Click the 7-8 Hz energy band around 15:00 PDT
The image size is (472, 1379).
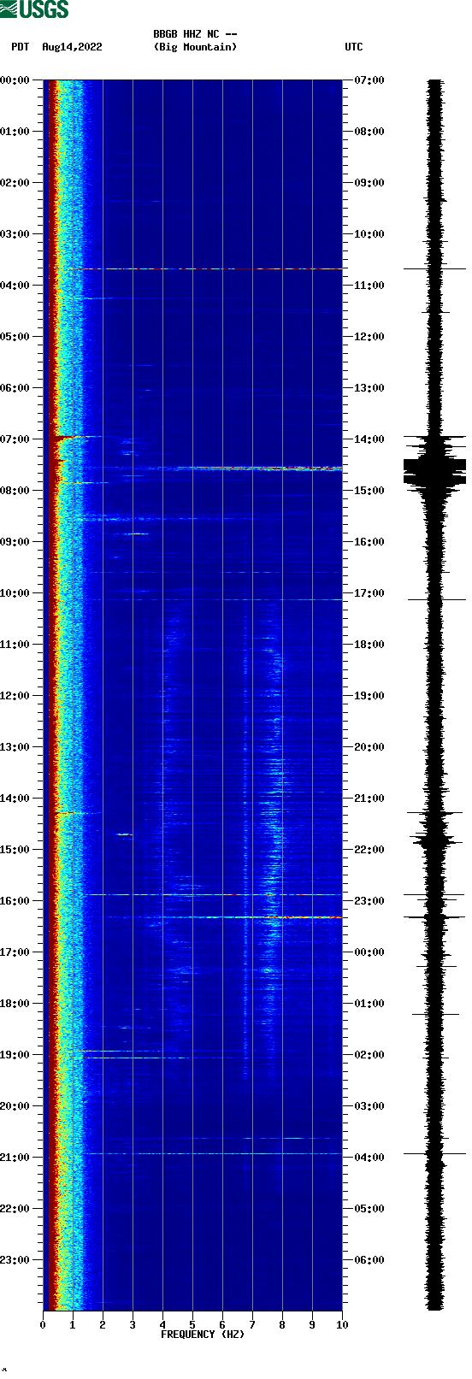pos(274,850)
